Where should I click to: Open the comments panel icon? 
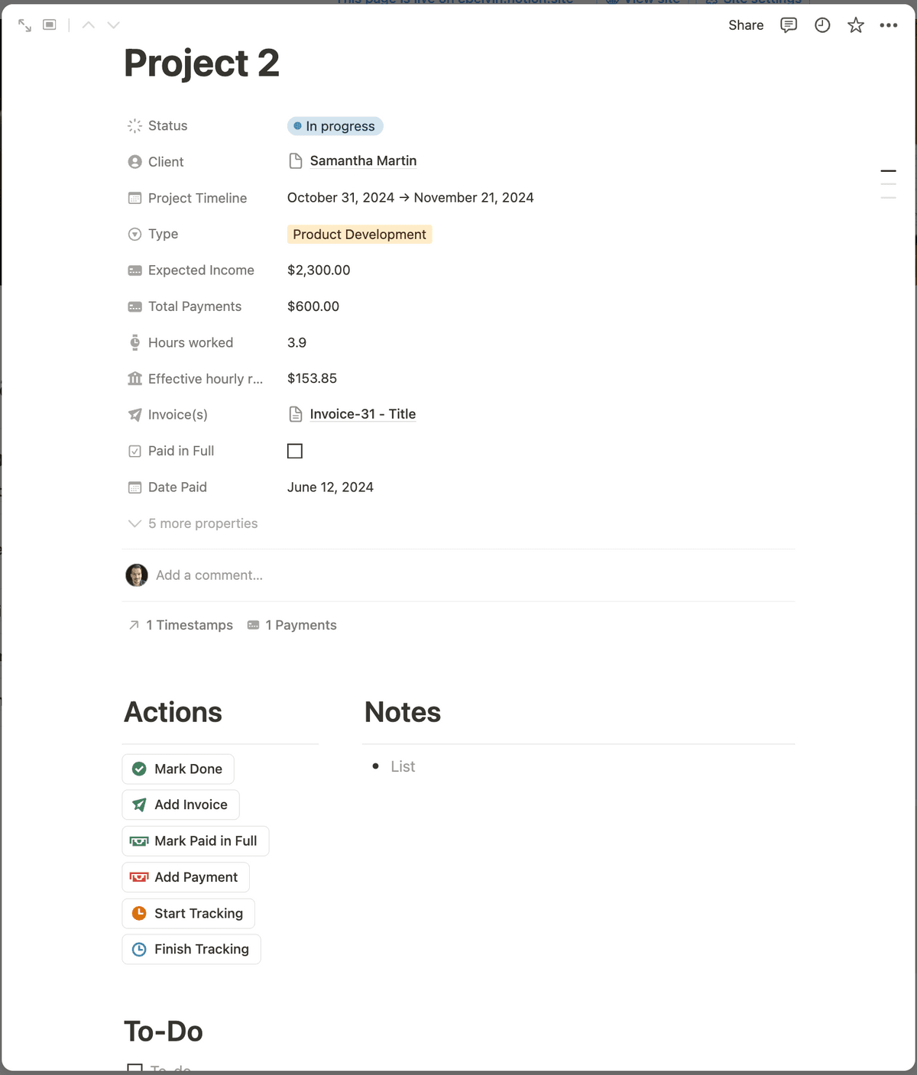(x=789, y=25)
